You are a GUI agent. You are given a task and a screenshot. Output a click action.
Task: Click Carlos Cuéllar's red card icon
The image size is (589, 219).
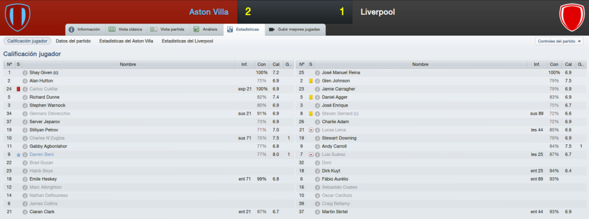[x=18, y=89]
